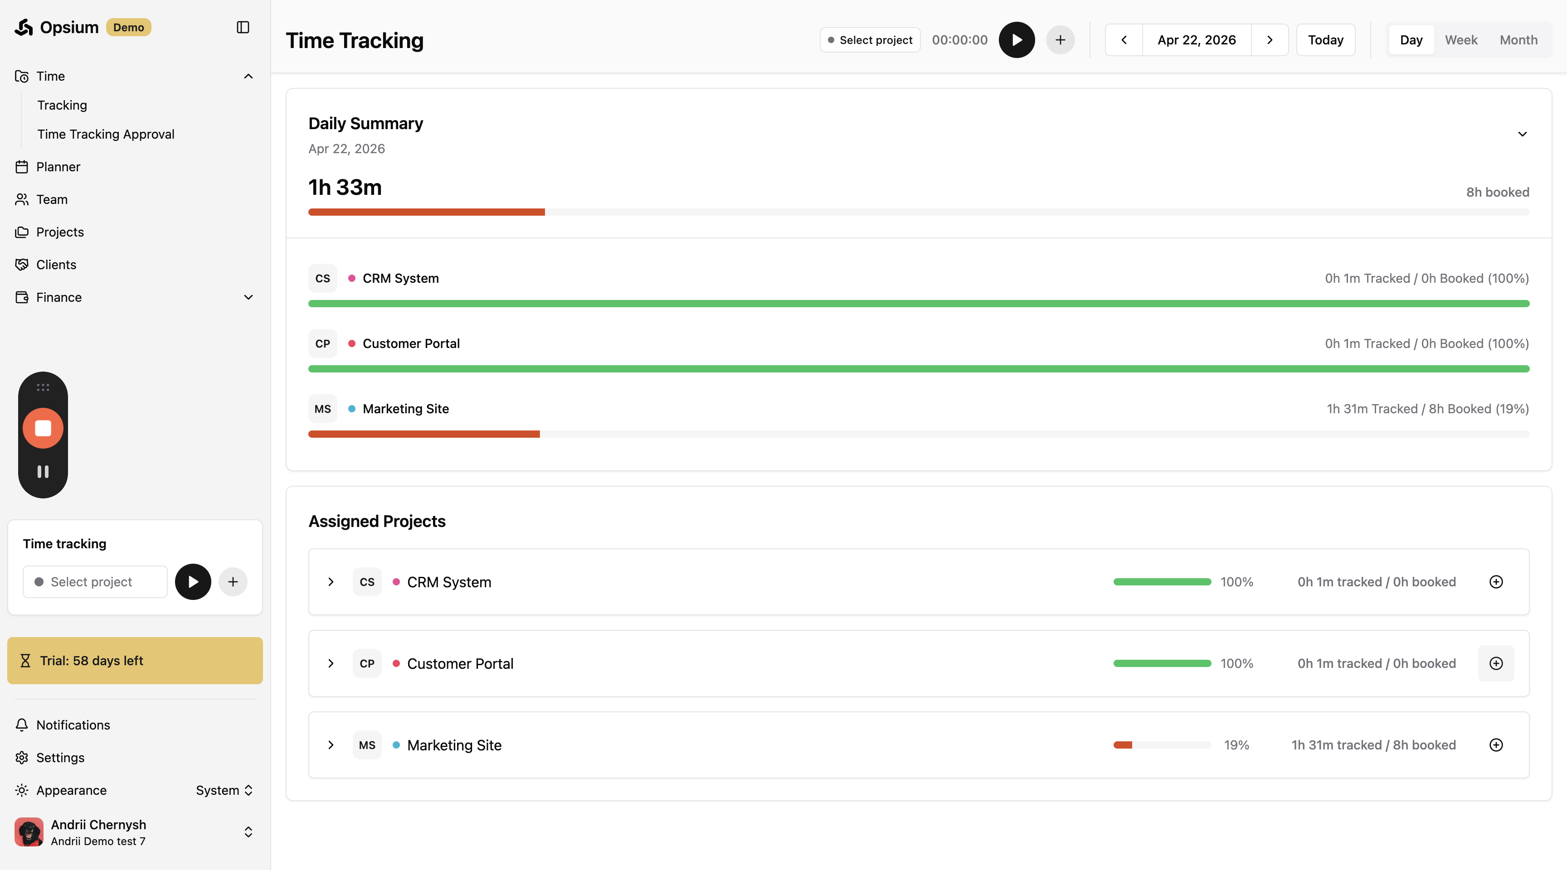Click the Today button
The height and width of the screenshot is (870, 1567).
coord(1325,40)
